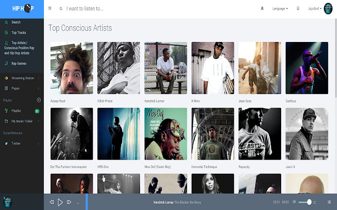This screenshot has width=337, height=210.
Task: Toggle shuffle in the player
Action: pyautogui.click(x=314, y=202)
